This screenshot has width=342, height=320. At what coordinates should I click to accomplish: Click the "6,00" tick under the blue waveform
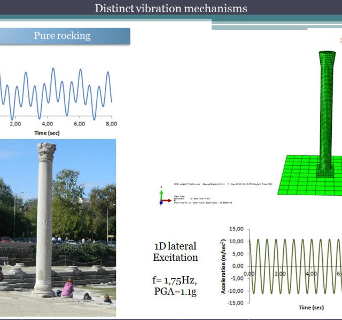tap(80, 124)
